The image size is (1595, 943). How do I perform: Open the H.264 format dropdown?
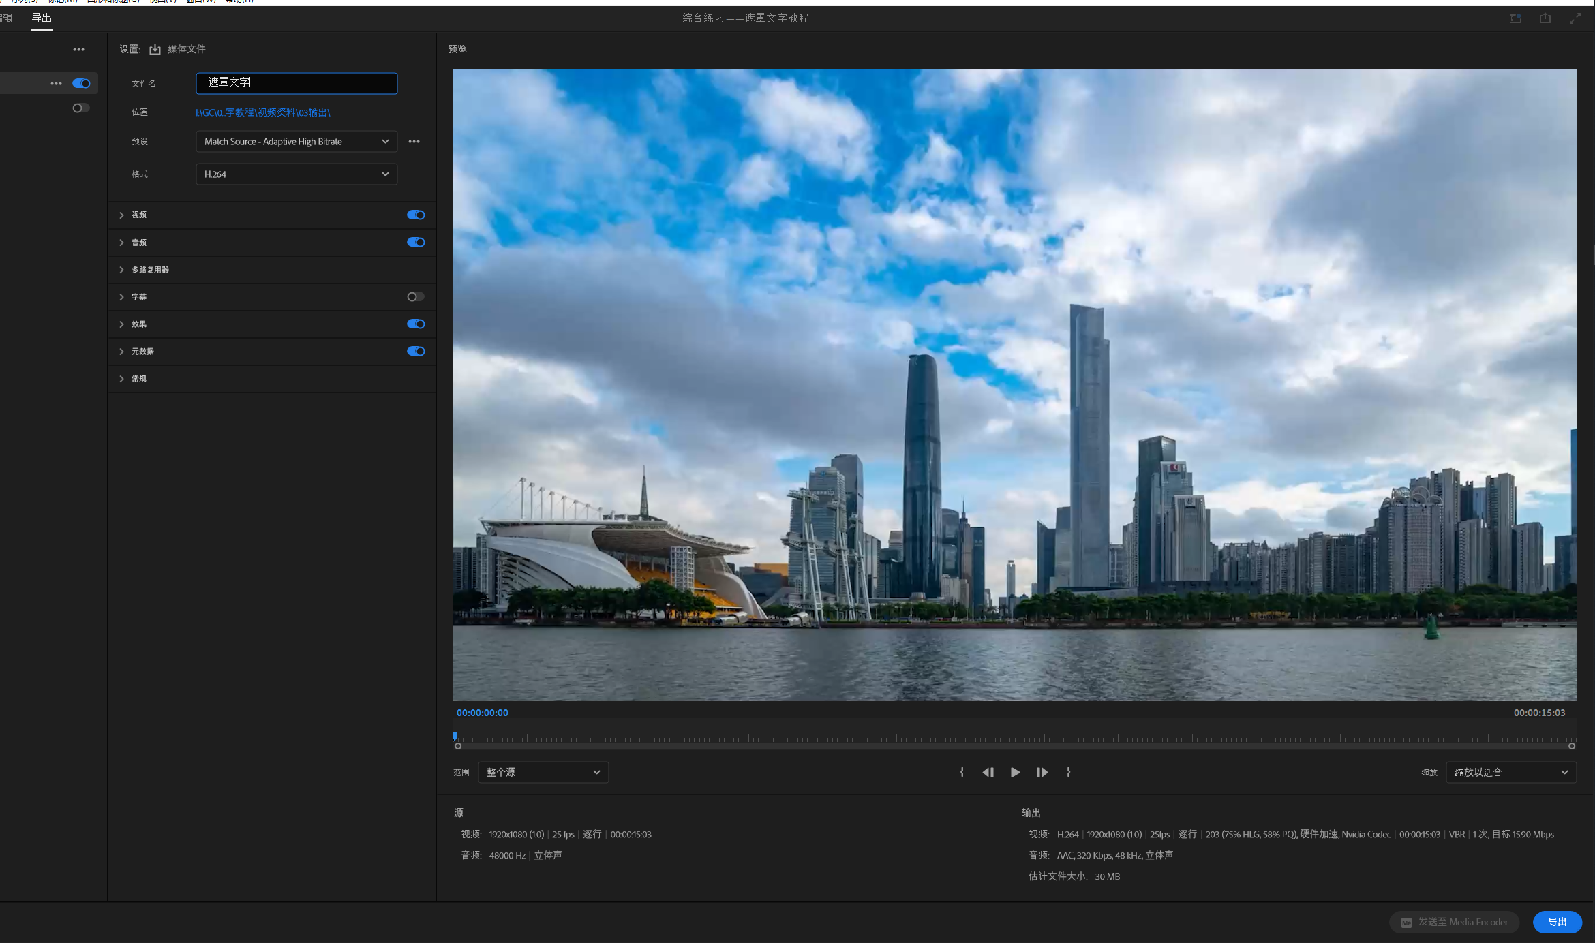tap(296, 174)
